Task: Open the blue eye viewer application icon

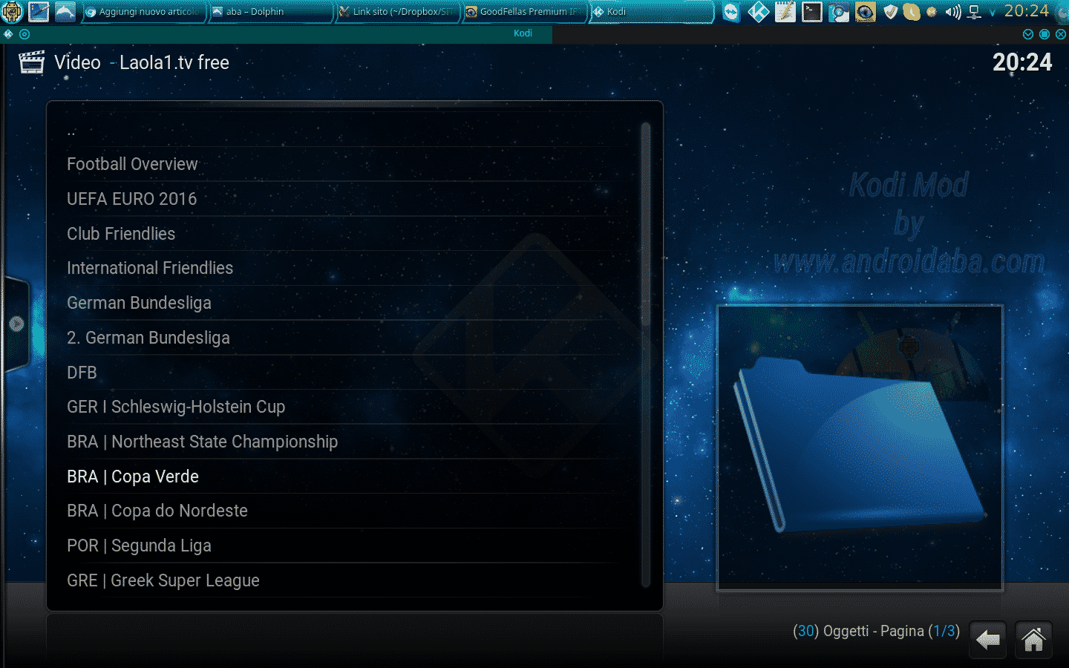Action: pyautogui.click(x=865, y=12)
